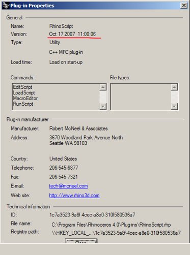The image size is (190, 255).
Task: Click the File types: label
Action: tap(120, 78)
